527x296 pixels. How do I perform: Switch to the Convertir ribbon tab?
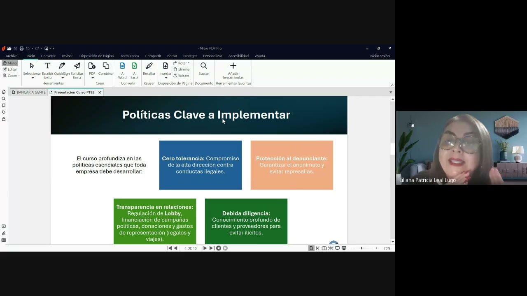(48, 56)
